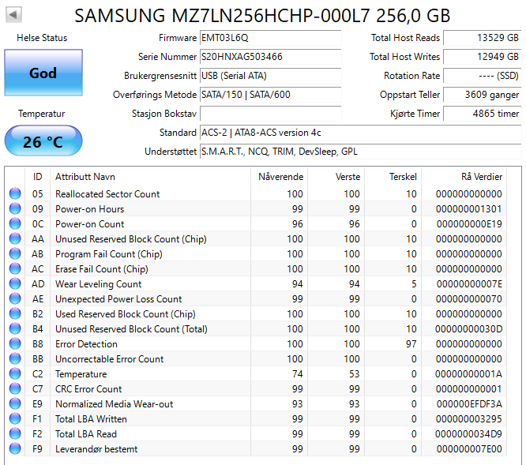Select the Reallocated Sector Count row name
The width and height of the screenshot is (526, 465).
(107, 193)
